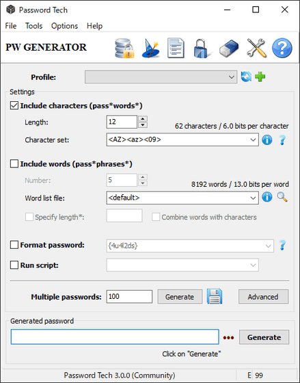Click the floppy disk save icon
The height and width of the screenshot is (383, 300).
click(215, 296)
